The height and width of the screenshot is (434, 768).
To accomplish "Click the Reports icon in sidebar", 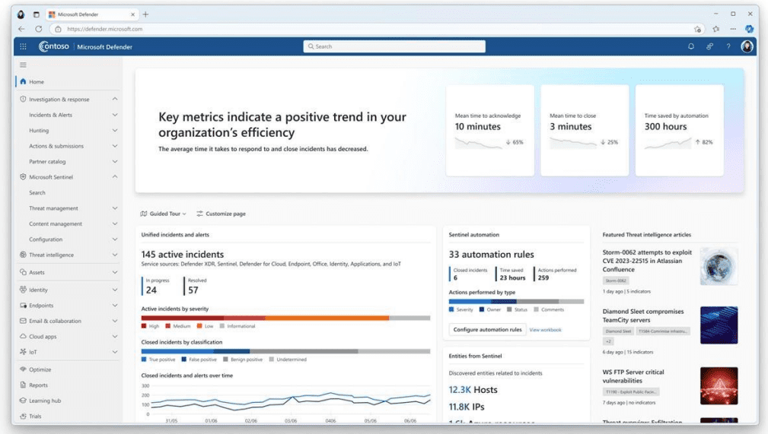I will click(x=23, y=385).
